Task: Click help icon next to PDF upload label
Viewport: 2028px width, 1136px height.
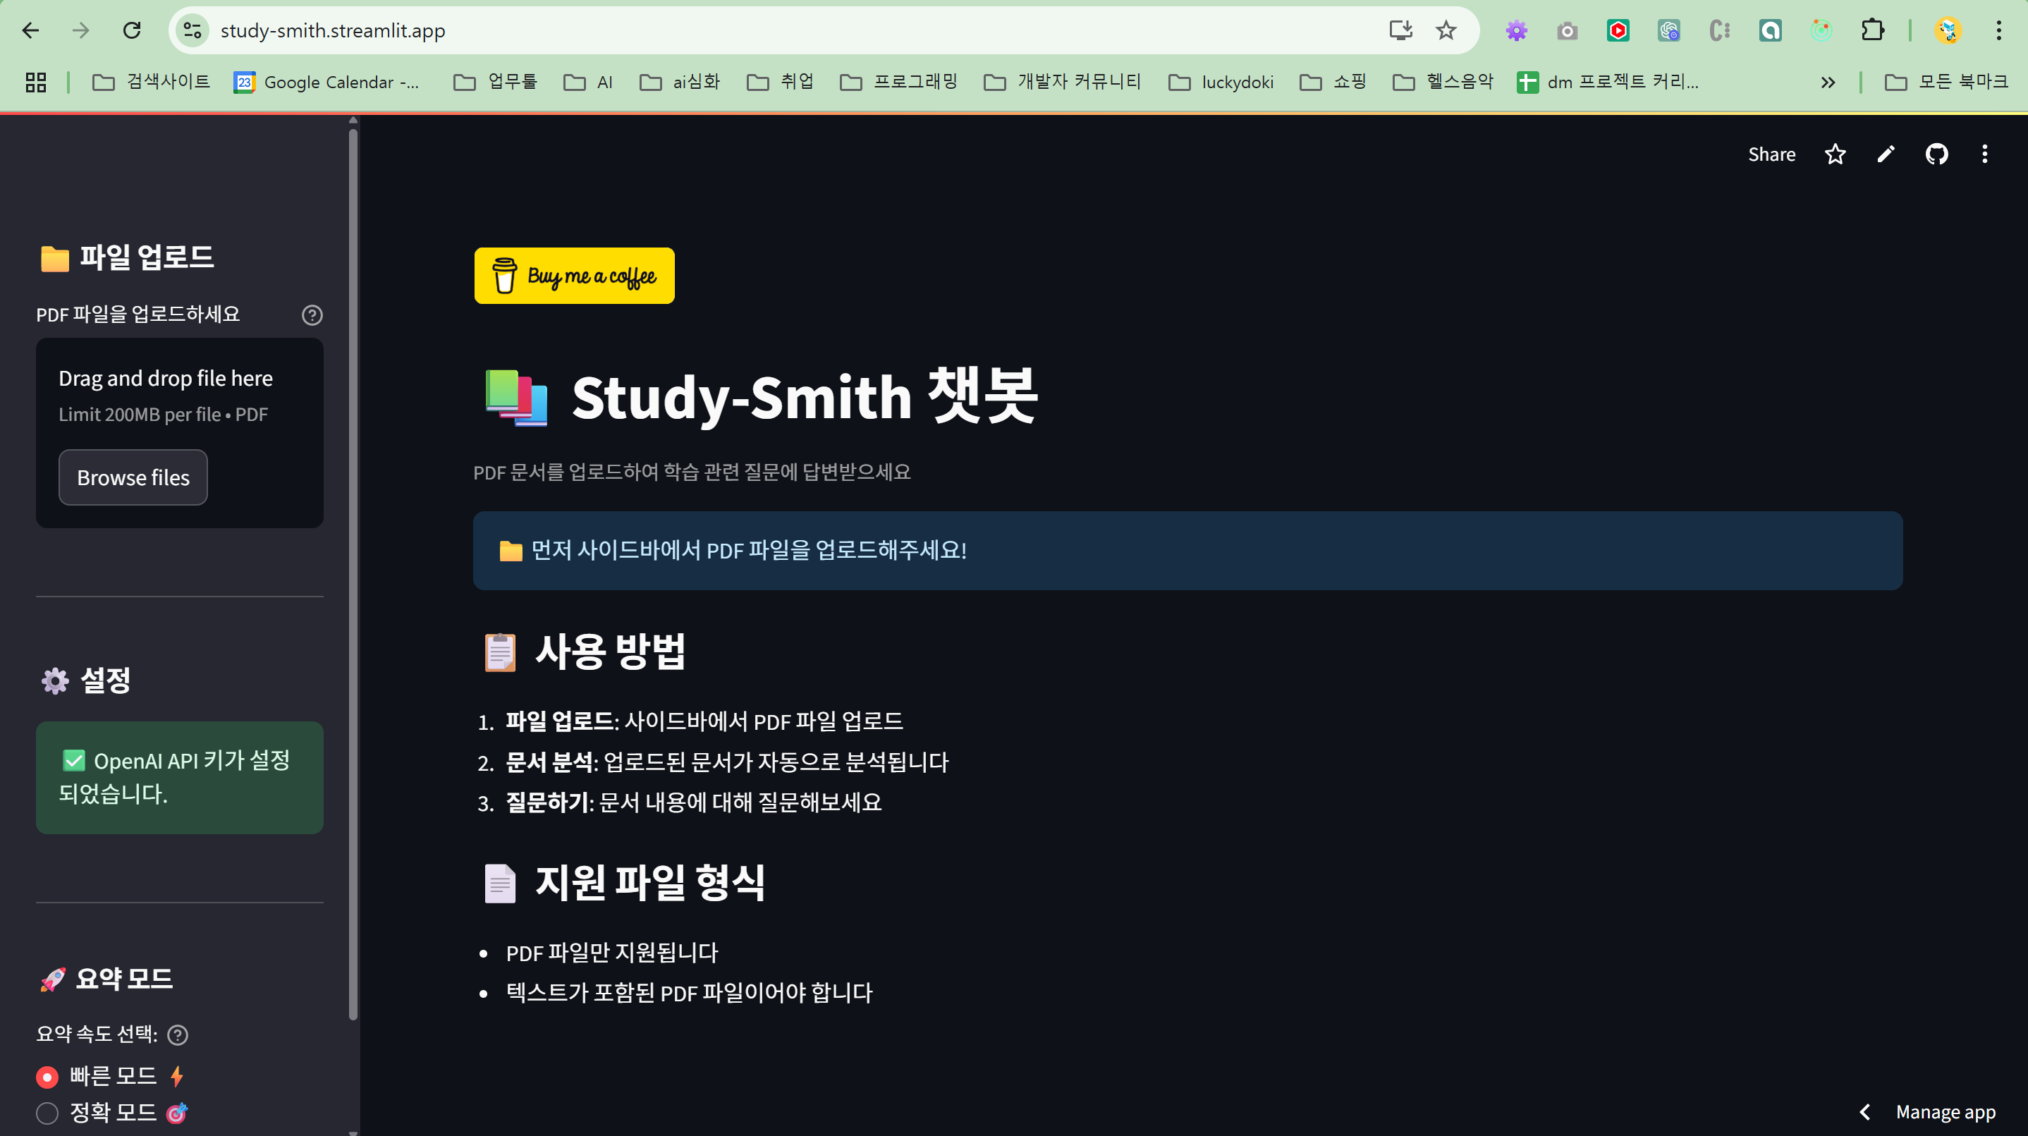Action: [312, 315]
